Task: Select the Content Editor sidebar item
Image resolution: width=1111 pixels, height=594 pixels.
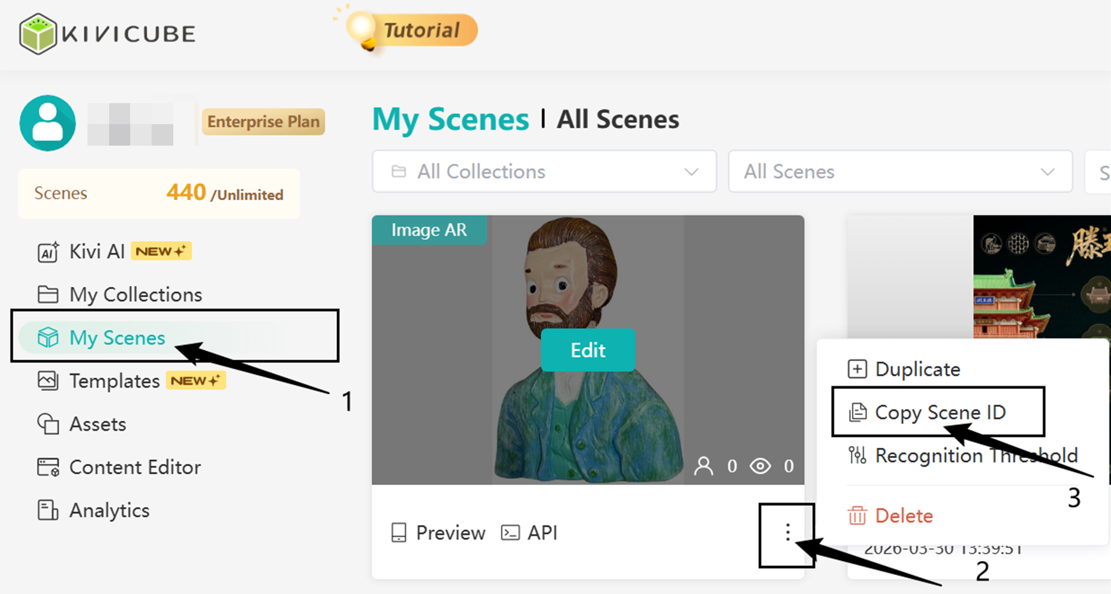Action: pyautogui.click(x=134, y=467)
